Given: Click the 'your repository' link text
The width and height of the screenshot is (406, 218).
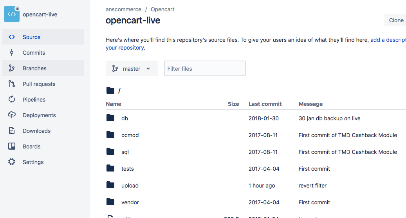Looking at the screenshot, I should click(125, 48).
